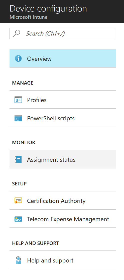Focus the Search (Ctrl+/) field
The width and height of the screenshot is (124, 280).
pos(63,33)
